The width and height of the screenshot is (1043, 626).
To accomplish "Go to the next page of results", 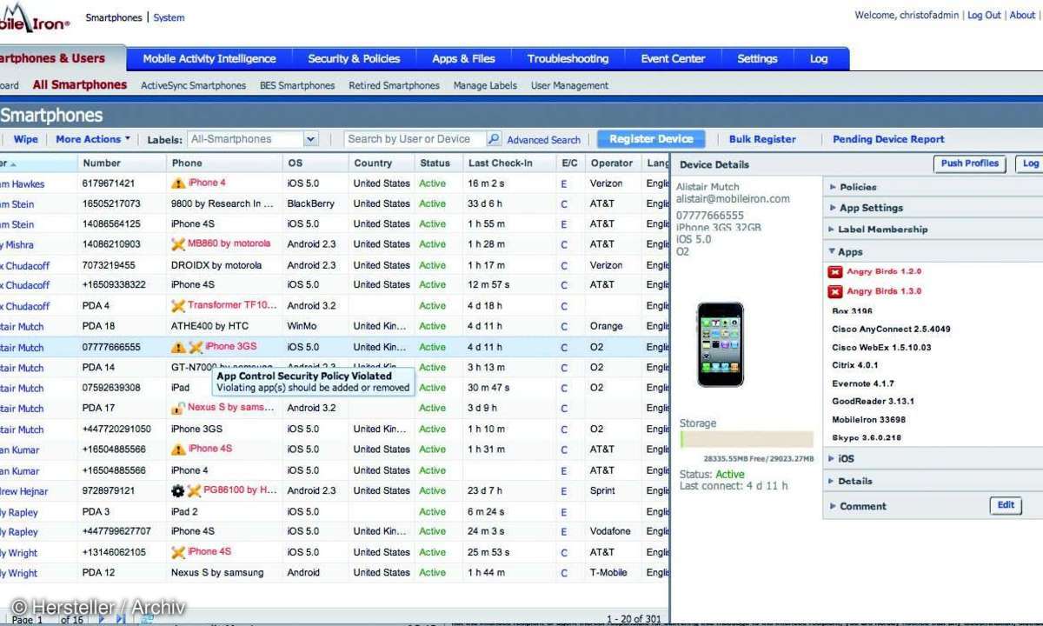I will pos(103,619).
